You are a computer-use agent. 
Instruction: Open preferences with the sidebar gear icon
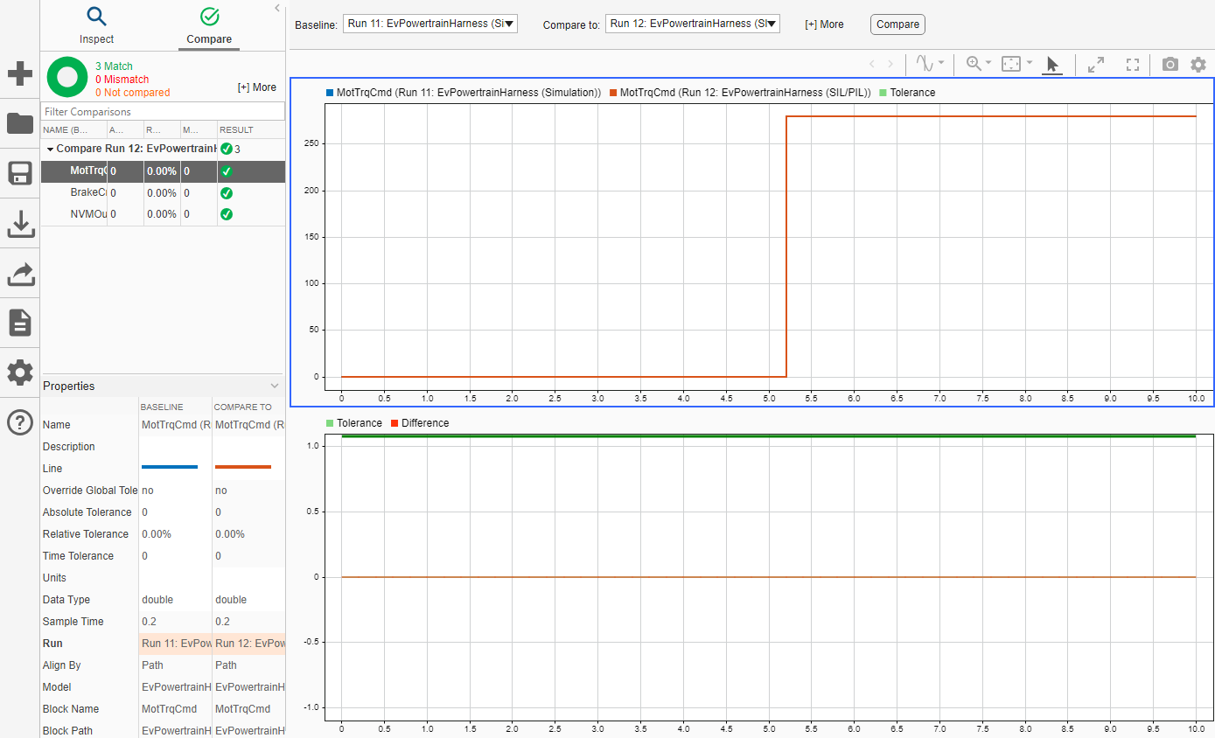19,372
